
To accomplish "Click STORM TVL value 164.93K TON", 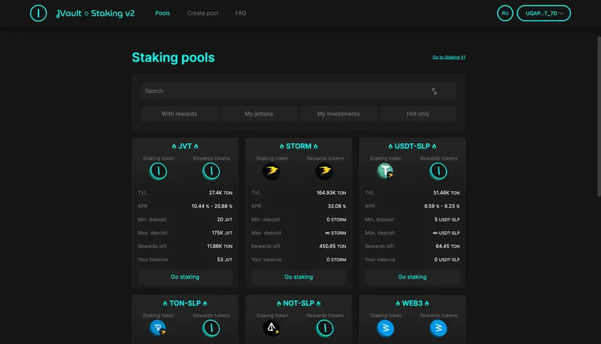I will (331, 193).
